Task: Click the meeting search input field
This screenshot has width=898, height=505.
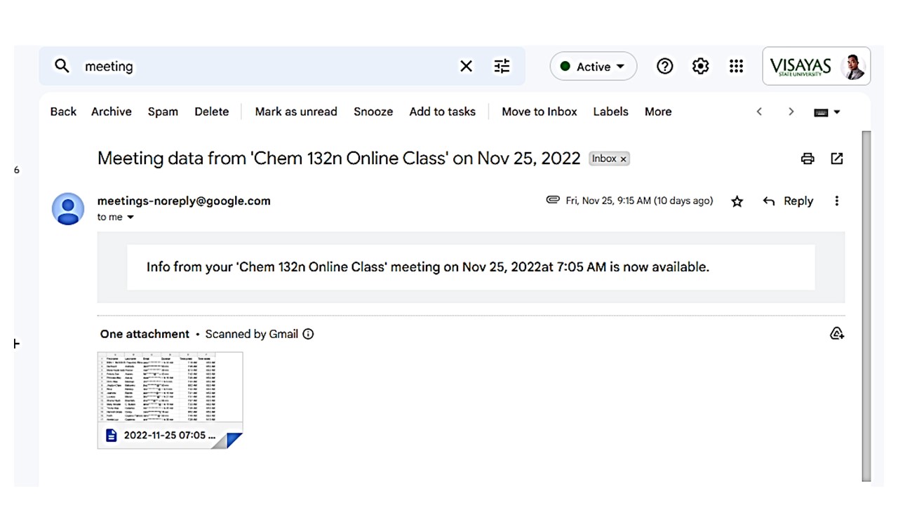Action: (x=267, y=67)
